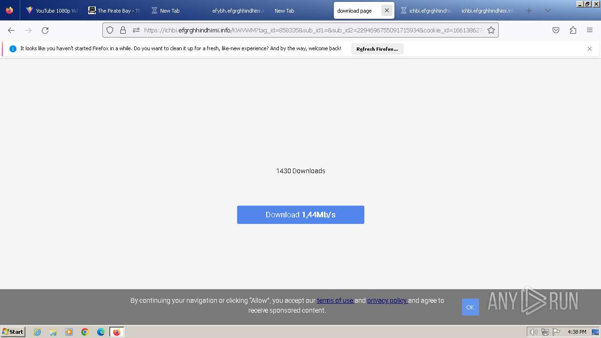Image resolution: width=601 pixels, height=338 pixels.
Task: Open the Firefox application menu
Action: 590,30
